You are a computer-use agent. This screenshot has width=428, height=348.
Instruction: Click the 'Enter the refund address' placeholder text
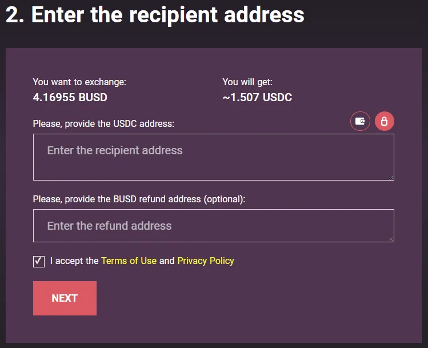(x=109, y=226)
